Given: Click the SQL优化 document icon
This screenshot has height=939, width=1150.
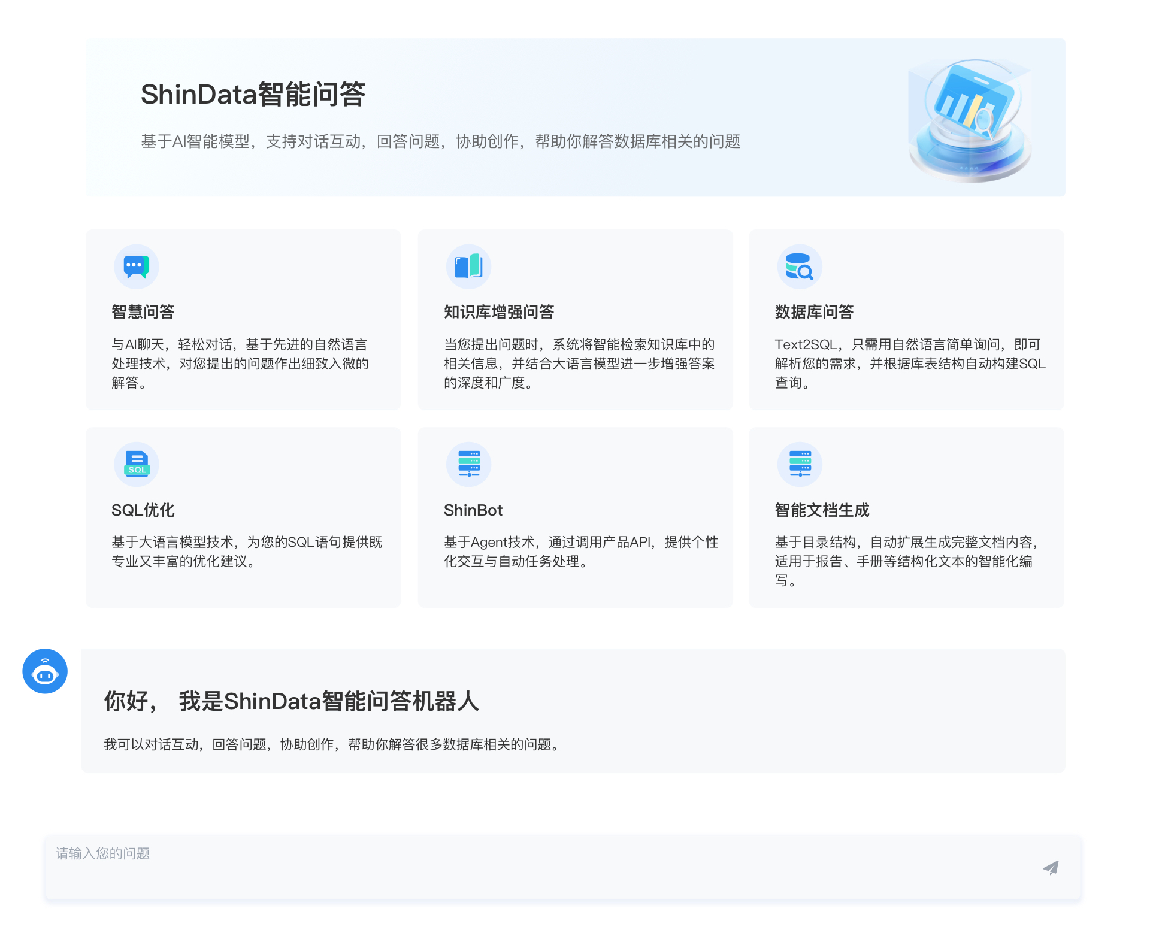Looking at the screenshot, I should click(137, 464).
